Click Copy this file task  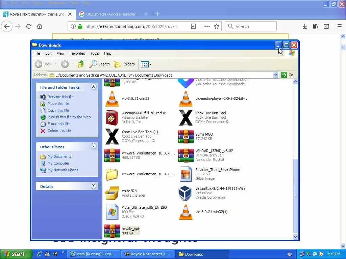click(58, 110)
